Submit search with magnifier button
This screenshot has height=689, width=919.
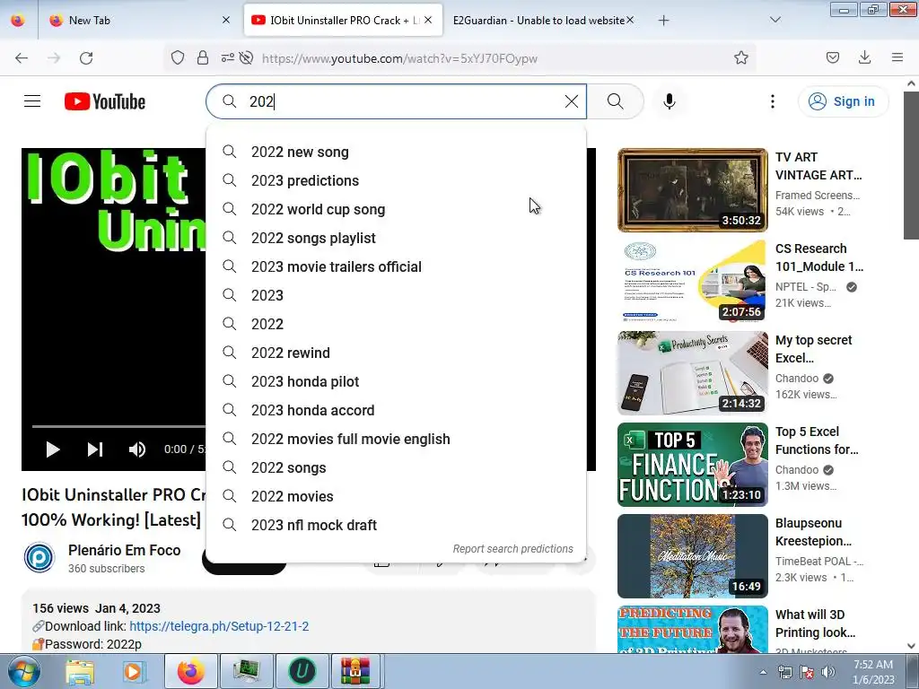point(616,101)
